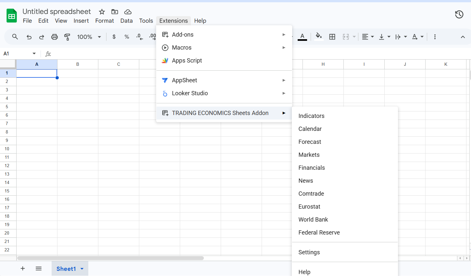
Task: Decrease decimal places
Action: tap(140, 37)
